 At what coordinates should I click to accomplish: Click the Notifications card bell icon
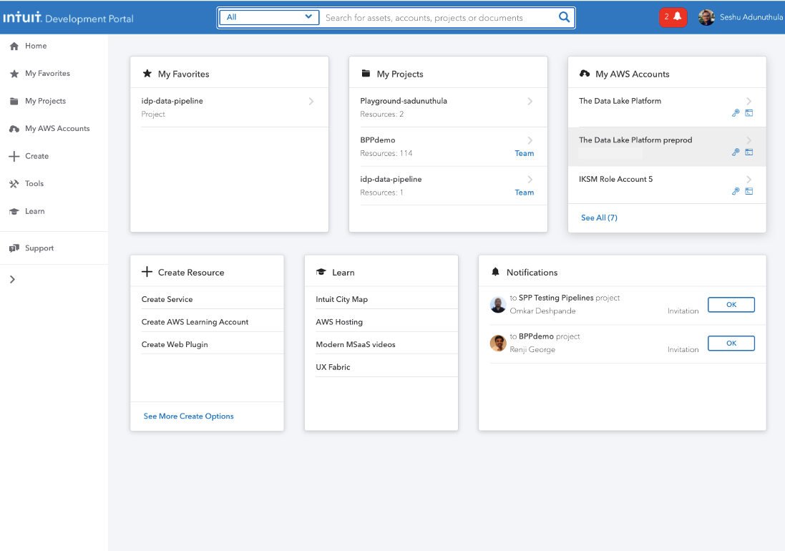click(495, 272)
